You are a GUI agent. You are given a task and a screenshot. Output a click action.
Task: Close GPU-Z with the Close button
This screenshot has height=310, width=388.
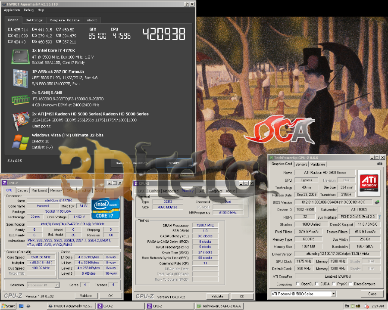click(x=372, y=294)
